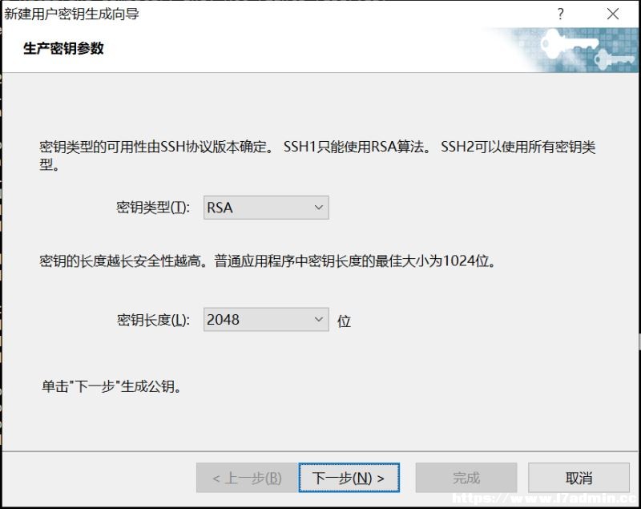The image size is (641, 509).
Task: Click the 生产密钥参数 heading
Action: pyautogui.click(x=63, y=49)
